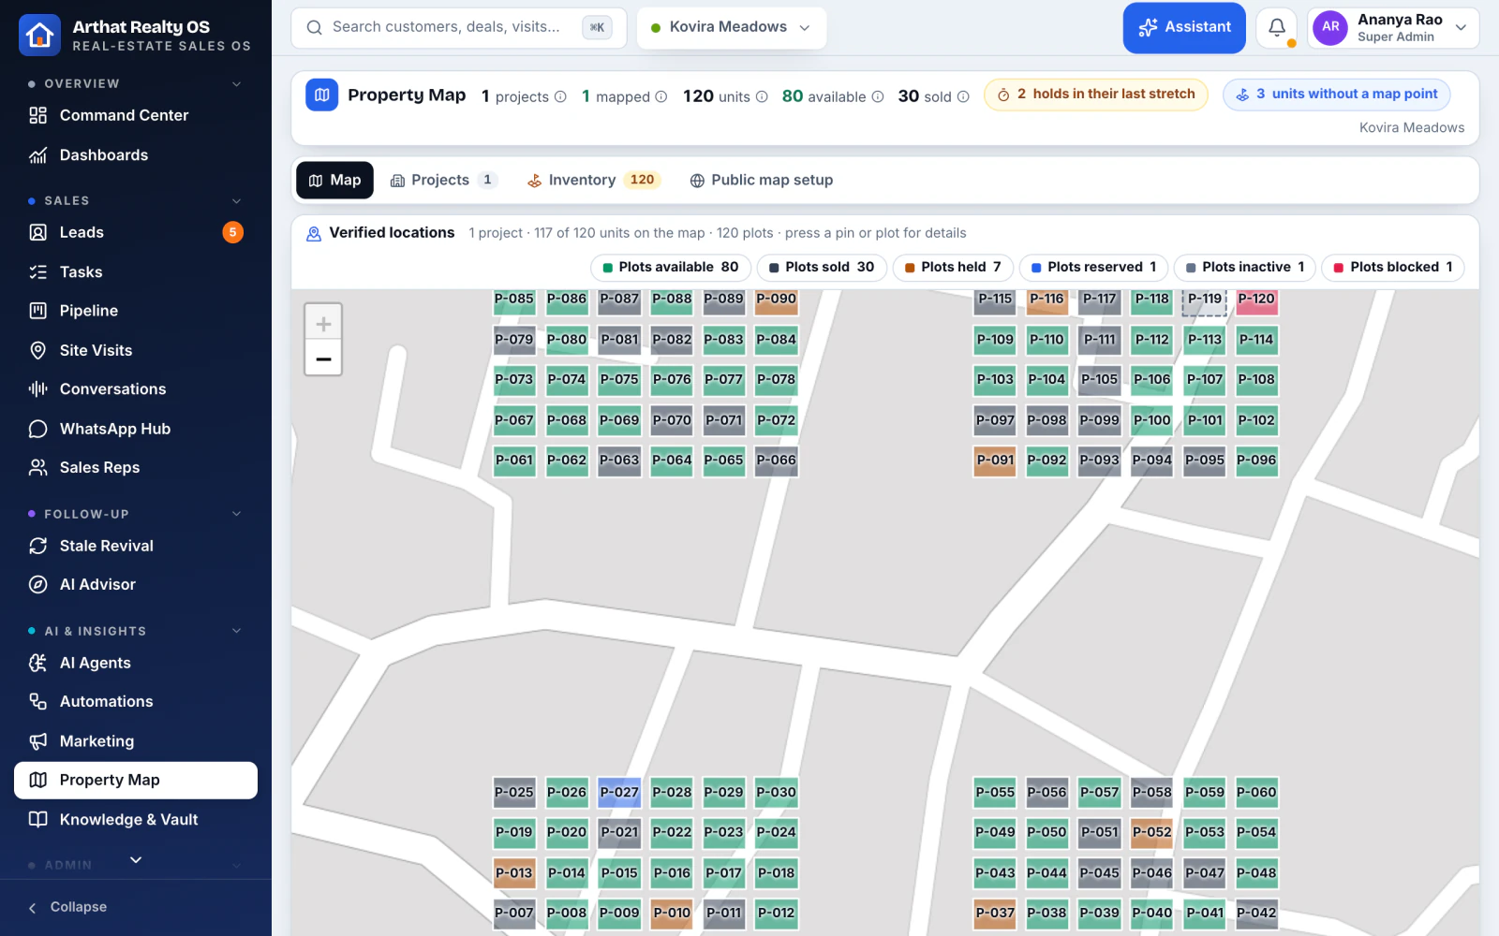Open the Public map setup tab
The image size is (1499, 936).
[761, 181]
